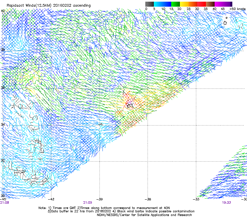Click the legend scale value '30' in the color bar

[197, 9]
